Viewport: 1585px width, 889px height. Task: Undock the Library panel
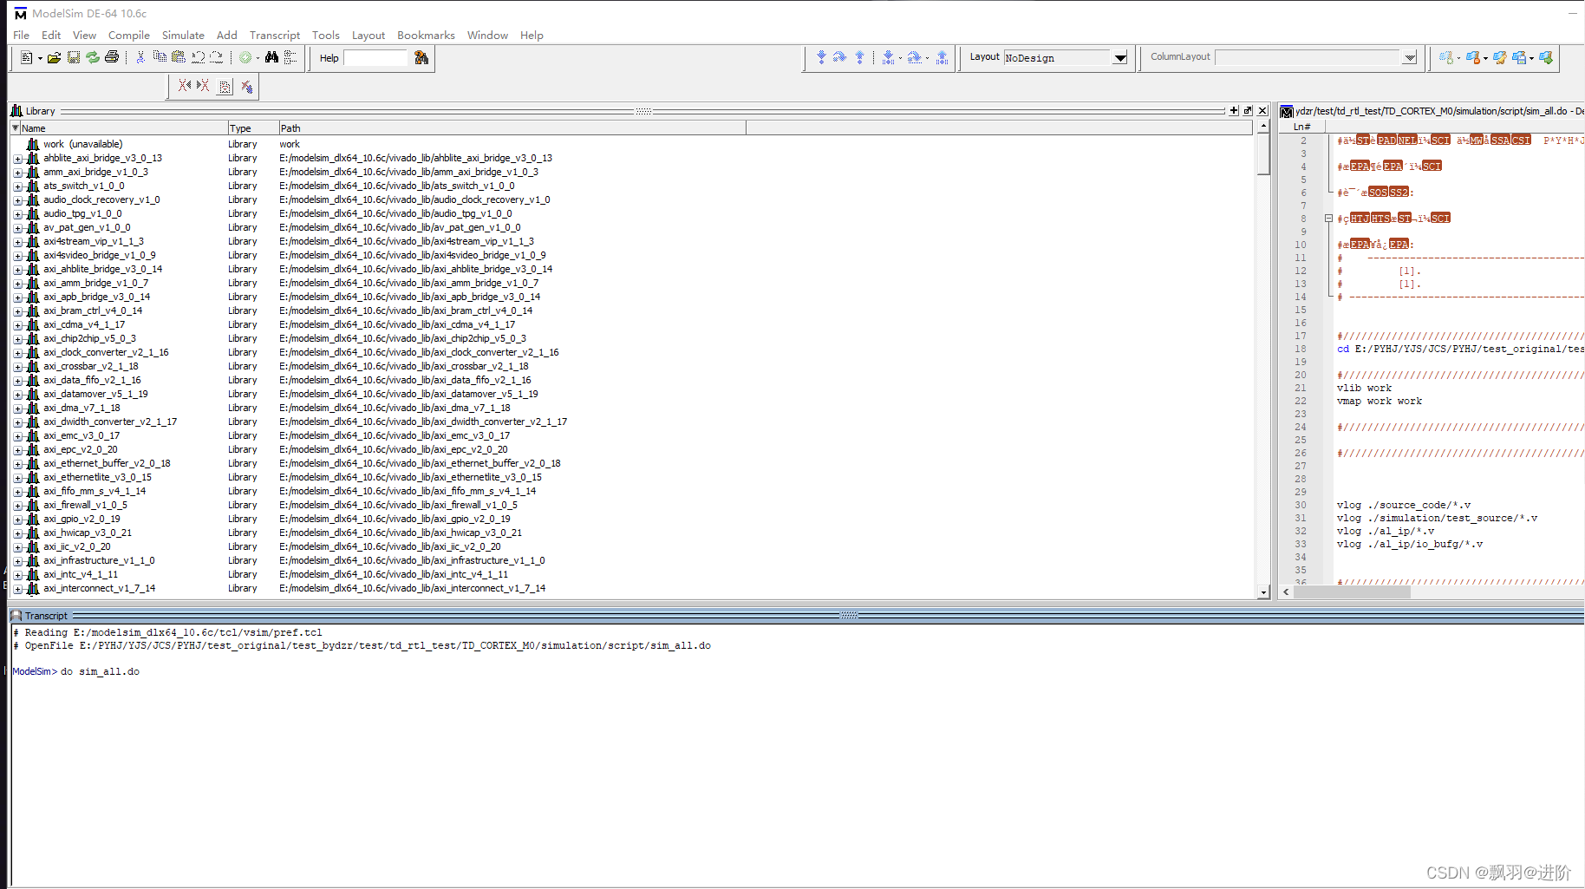(1248, 111)
